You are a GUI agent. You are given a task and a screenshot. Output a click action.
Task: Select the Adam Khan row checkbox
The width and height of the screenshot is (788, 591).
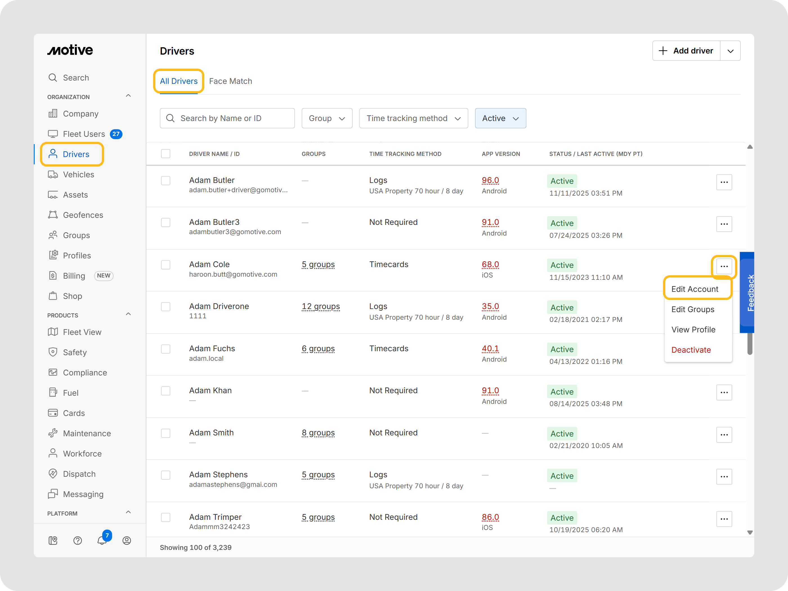click(x=166, y=391)
